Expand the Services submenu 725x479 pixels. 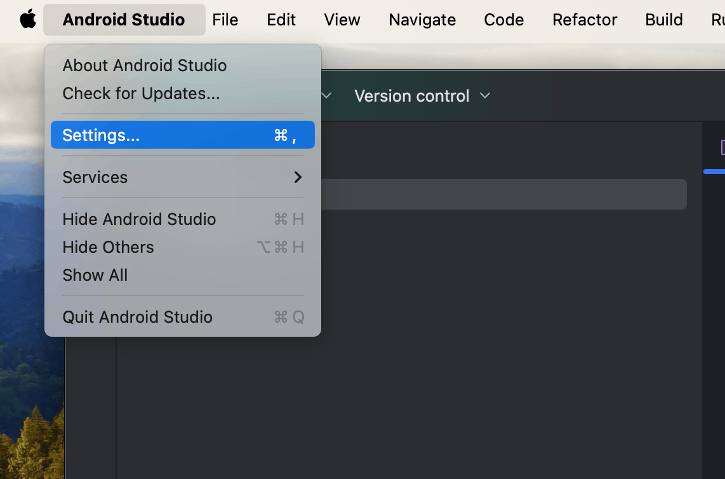point(183,177)
